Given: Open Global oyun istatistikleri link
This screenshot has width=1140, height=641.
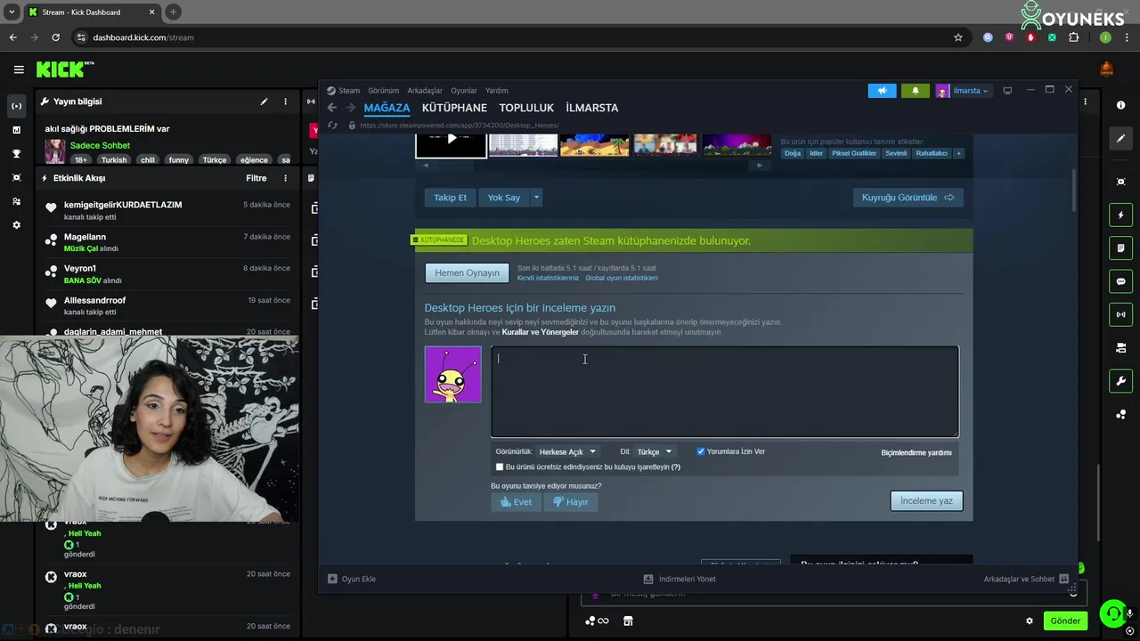Looking at the screenshot, I should [x=622, y=278].
